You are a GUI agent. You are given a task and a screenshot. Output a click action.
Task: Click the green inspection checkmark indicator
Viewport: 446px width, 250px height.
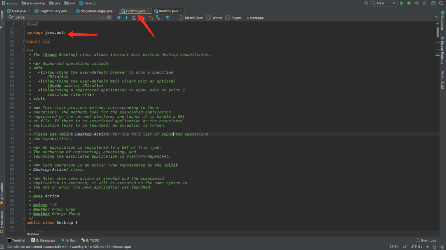point(438,23)
